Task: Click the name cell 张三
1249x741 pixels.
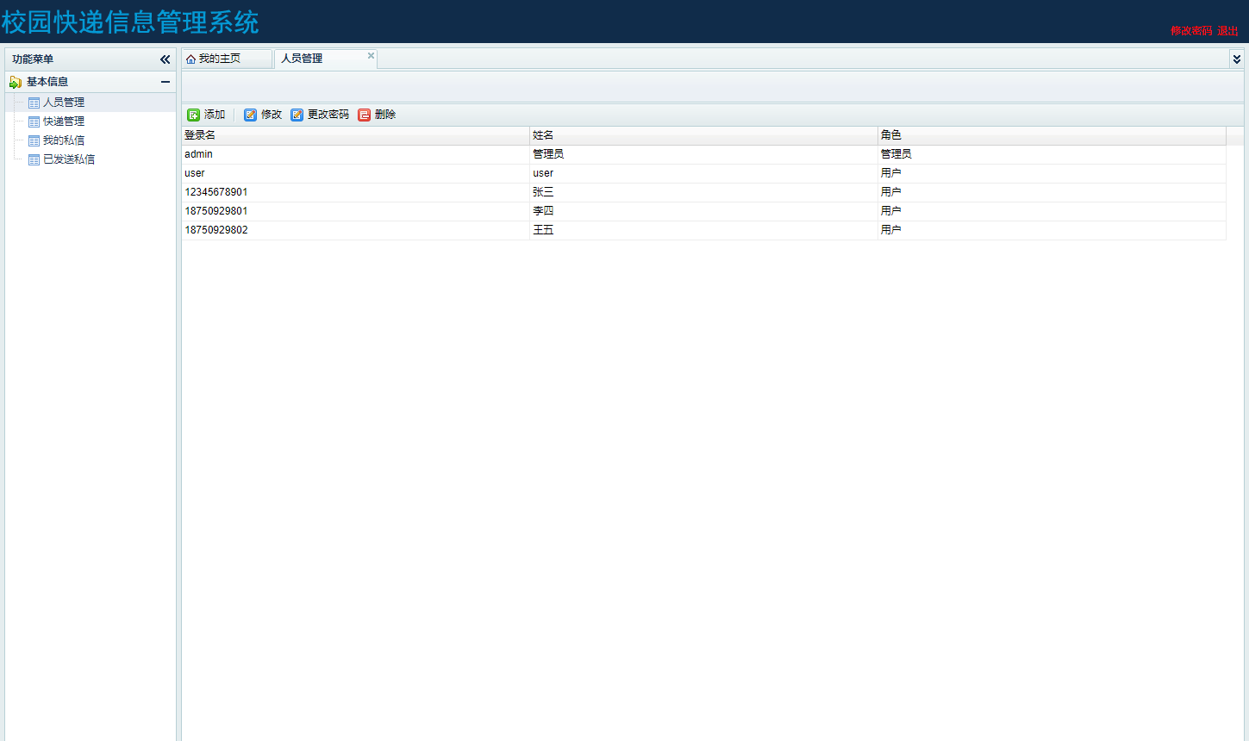Action: [x=703, y=192]
